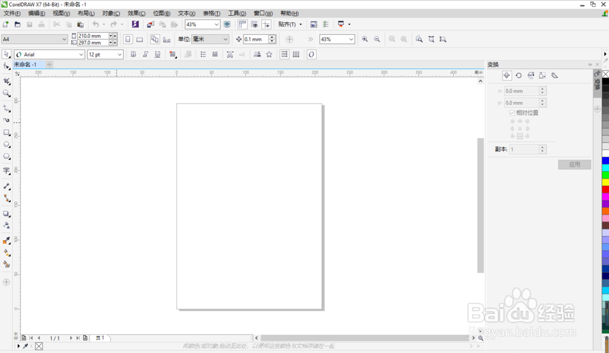Select the Freehand drawing tool
The height and width of the screenshot is (353, 609).
pos(7,109)
